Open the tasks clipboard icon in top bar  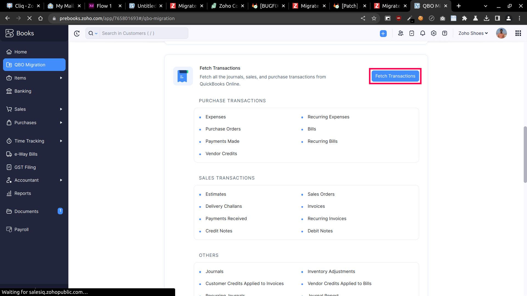412,33
